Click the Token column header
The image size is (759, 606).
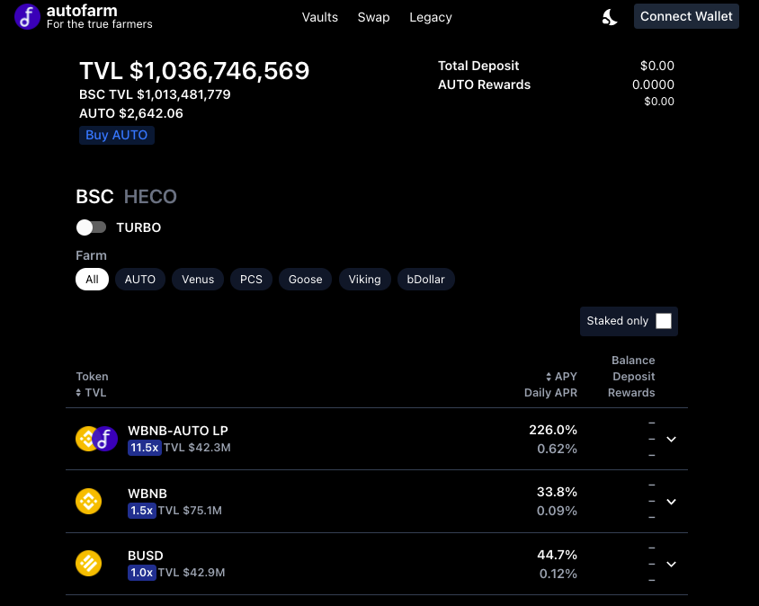pos(92,377)
